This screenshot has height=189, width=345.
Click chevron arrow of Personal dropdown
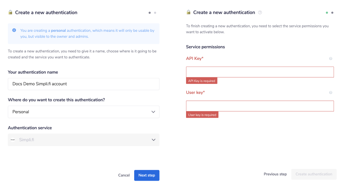[153, 112]
